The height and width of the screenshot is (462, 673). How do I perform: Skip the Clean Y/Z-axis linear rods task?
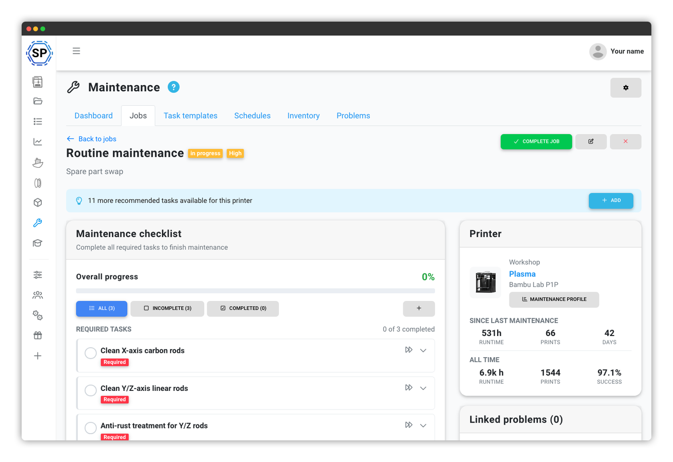click(x=409, y=387)
